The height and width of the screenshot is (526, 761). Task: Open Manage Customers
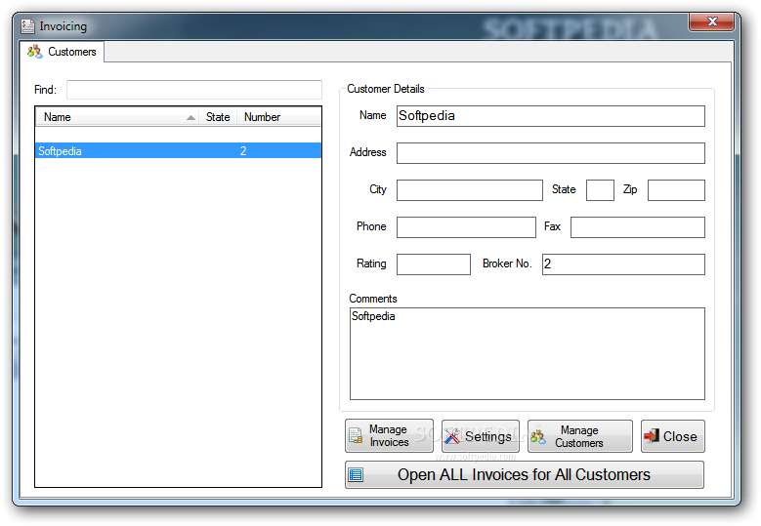pos(580,436)
